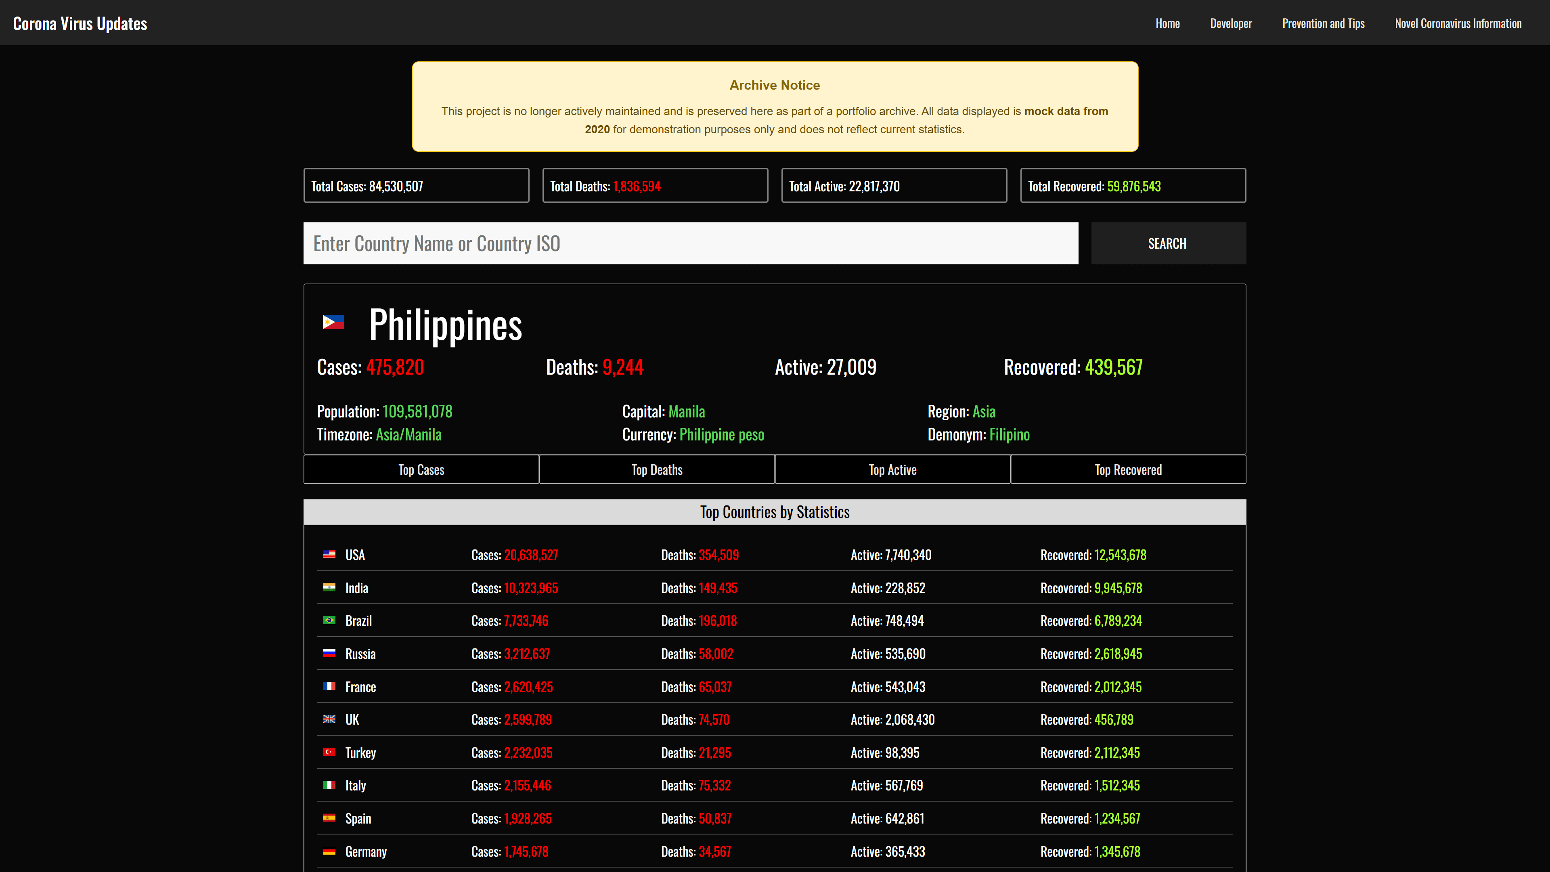Image resolution: width=1550 pixels, height=872 pixels.
Task: Open the Home nav link
Action: (1167, 23)
